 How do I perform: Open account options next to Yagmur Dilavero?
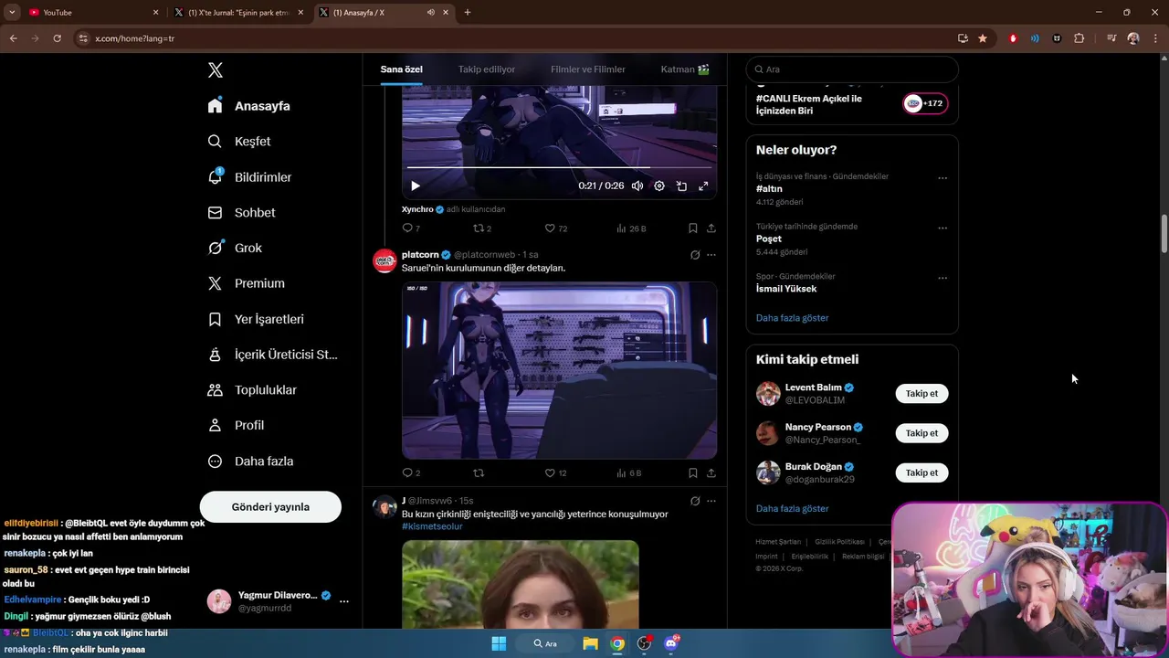point(344,601)
